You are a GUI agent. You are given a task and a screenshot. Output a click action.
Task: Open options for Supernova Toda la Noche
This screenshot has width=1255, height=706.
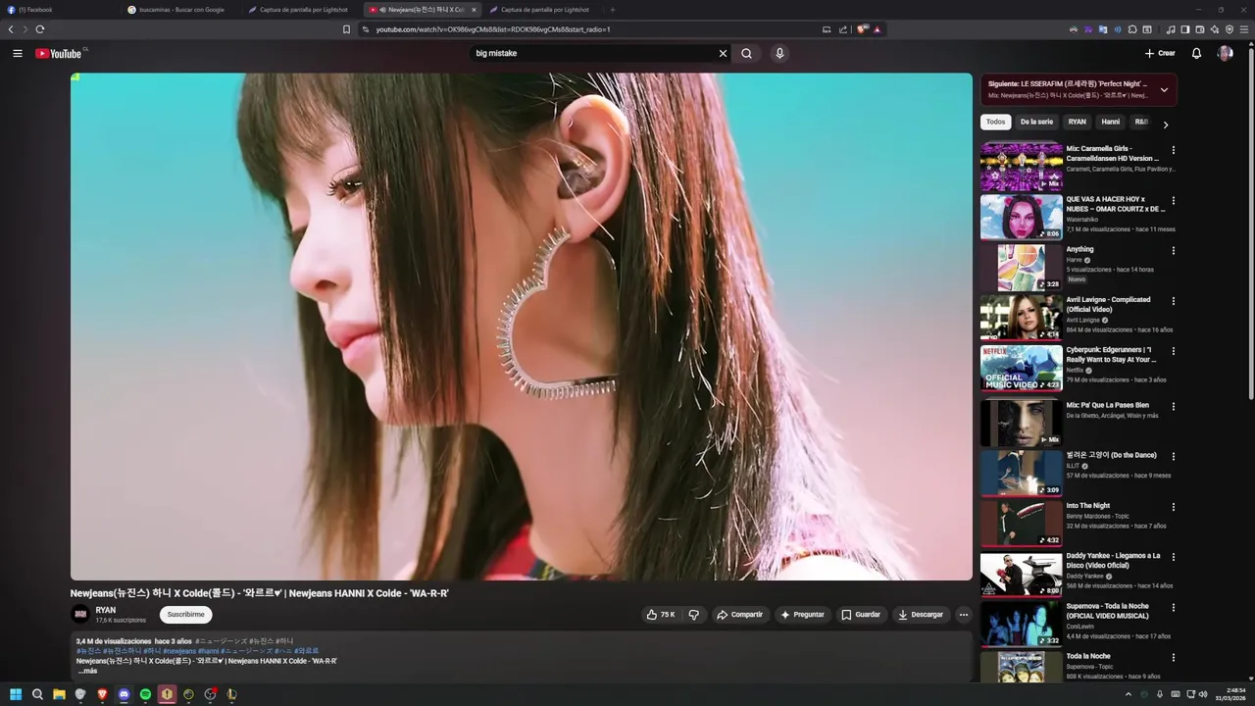1174,607
